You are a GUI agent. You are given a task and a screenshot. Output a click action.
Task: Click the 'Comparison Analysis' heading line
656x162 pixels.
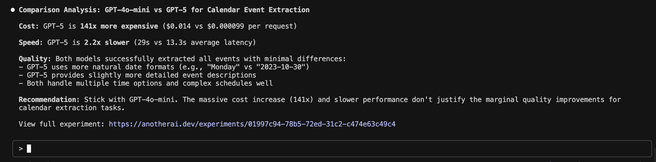164,10
